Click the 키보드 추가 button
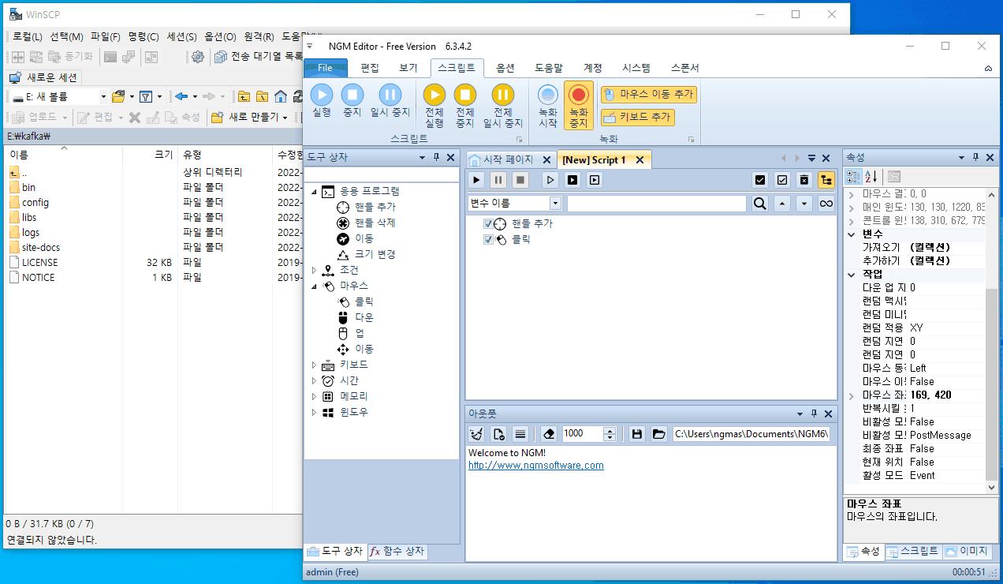 point(638,118)
